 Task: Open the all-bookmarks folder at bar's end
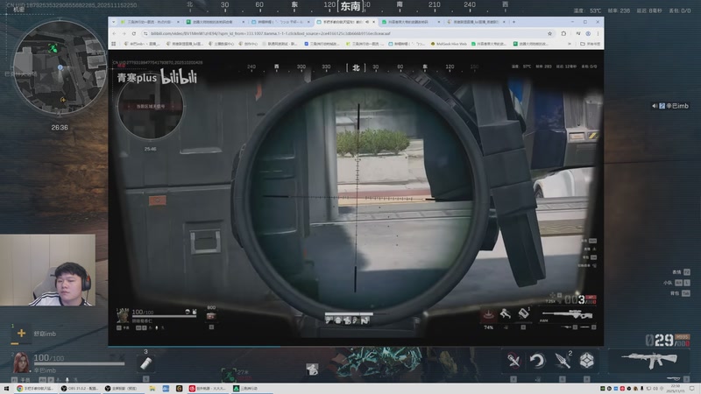[590, 44]
